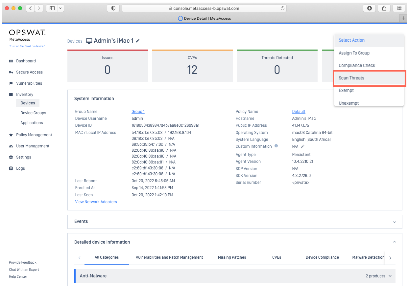Choose Compliance Check action
408x303 pixels.
tap(369, 65)
